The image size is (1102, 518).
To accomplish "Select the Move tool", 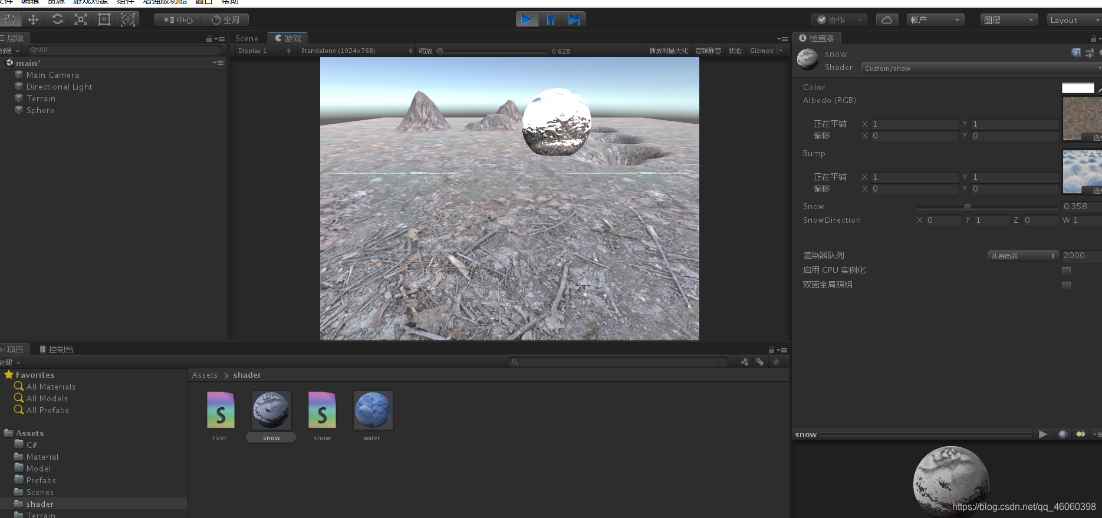I will click(x=34, y=19).
